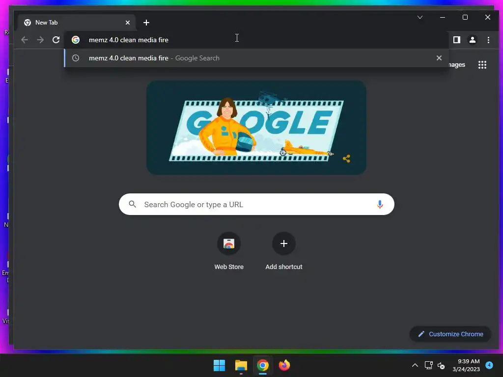503x377 pixels.
Task: Select the memz 4.0 clean media fire suggestion
Action: 256,58
